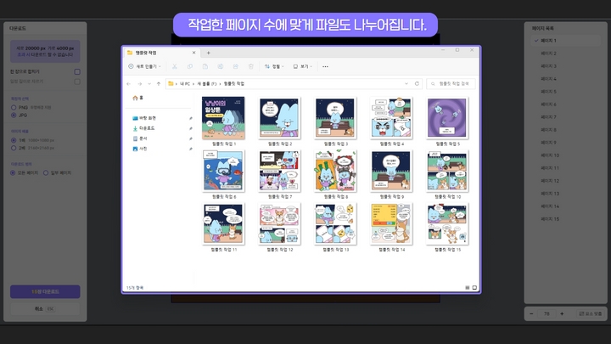
Task: Switch to large thumbnails view in status bar
Action: 474,288
